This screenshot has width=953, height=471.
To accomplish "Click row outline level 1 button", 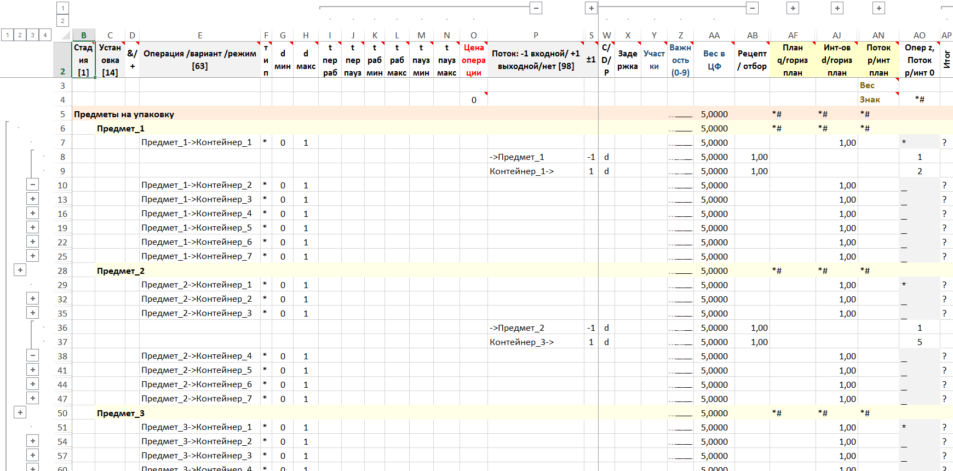I will click(7, 35).
